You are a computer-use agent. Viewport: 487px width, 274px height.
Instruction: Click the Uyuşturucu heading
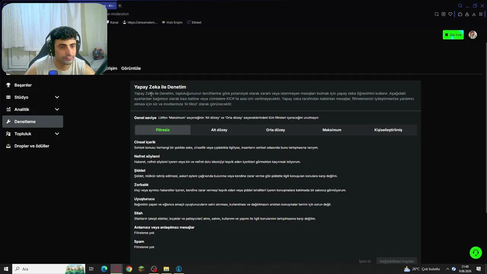pos(144,199)
